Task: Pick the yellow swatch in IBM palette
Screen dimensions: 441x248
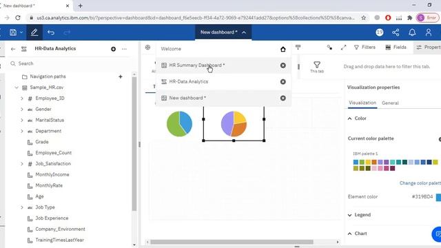Action: click(x=368, y=163)
